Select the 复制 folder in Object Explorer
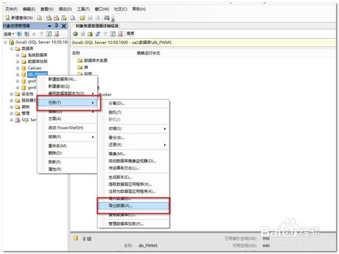339x254 pixels. [x=25, y=107]
